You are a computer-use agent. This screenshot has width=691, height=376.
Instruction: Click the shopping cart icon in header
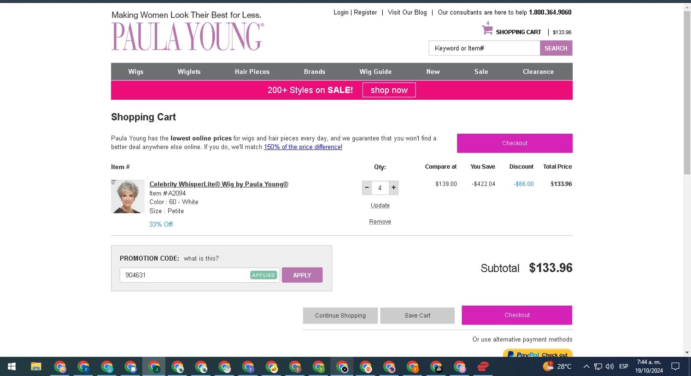[x=487, y=30]
